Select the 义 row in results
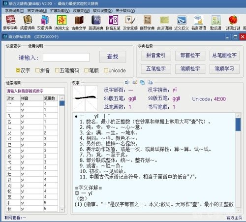 (32, 151)
